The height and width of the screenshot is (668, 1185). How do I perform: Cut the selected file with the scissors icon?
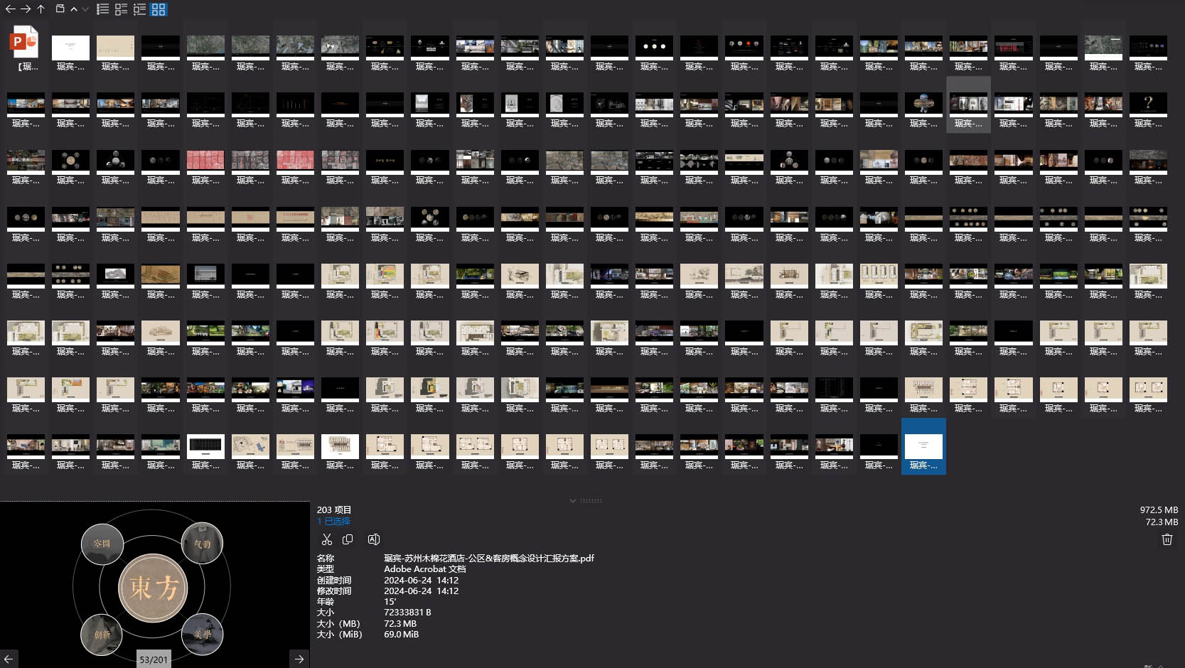[x=327, y=539]
